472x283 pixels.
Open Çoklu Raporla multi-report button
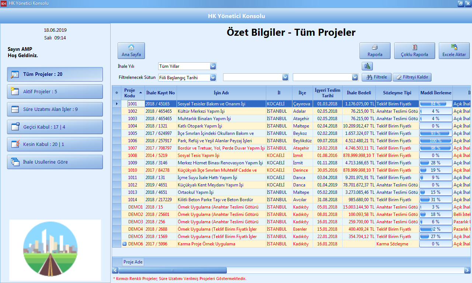point(414,50)
